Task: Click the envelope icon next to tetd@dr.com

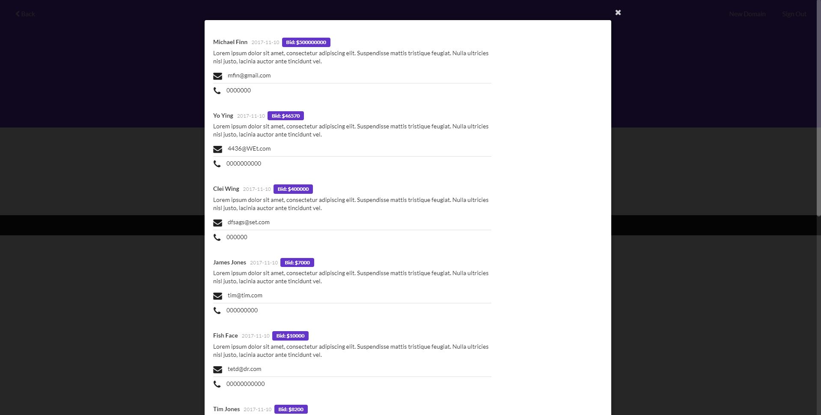Action: (217, 370)
